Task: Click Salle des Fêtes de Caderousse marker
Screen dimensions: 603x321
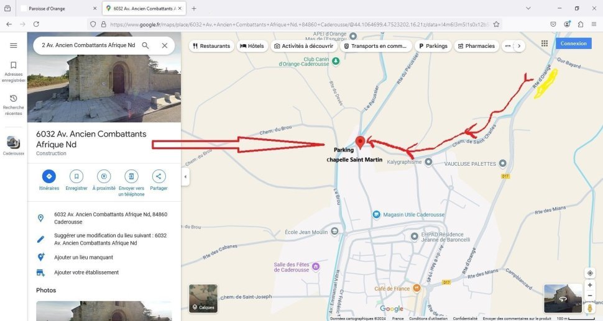Action: coord(315,266)
